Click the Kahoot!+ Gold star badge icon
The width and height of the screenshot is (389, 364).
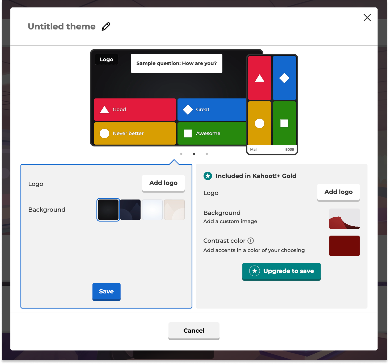coord(208,176)
